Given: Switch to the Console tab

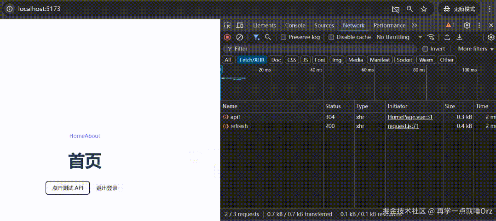Looking at the screenshot, I should [295, 25].
